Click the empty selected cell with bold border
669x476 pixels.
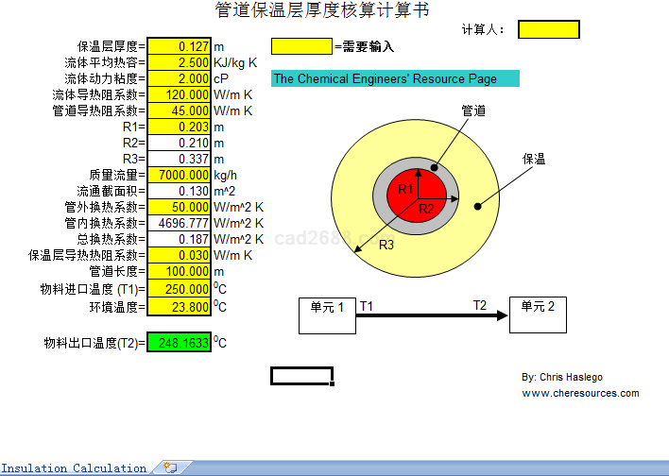tap(301, 376)
